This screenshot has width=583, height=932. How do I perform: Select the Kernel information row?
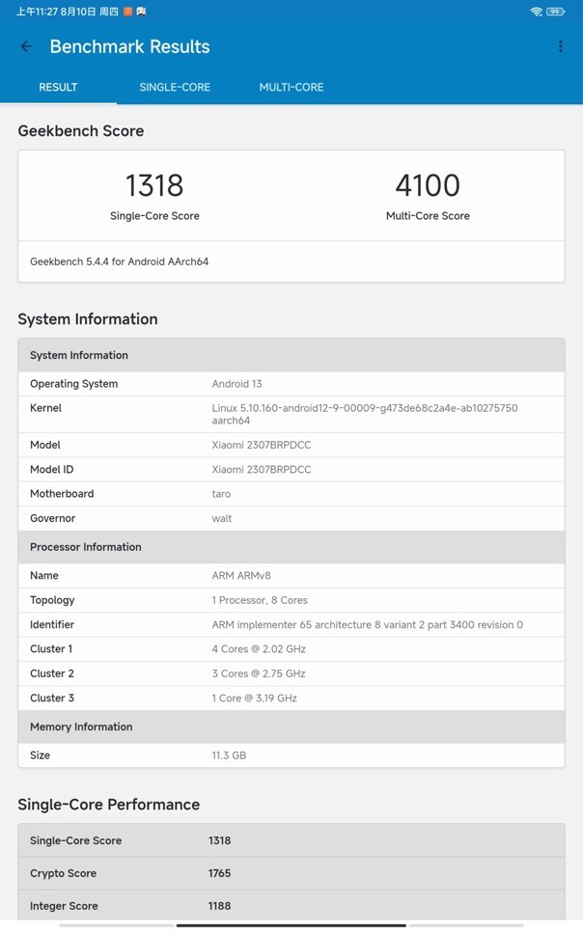[x=291, y=414]
